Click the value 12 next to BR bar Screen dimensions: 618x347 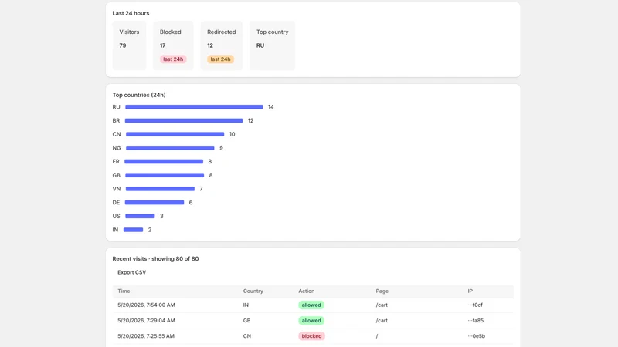coord(250,121)
